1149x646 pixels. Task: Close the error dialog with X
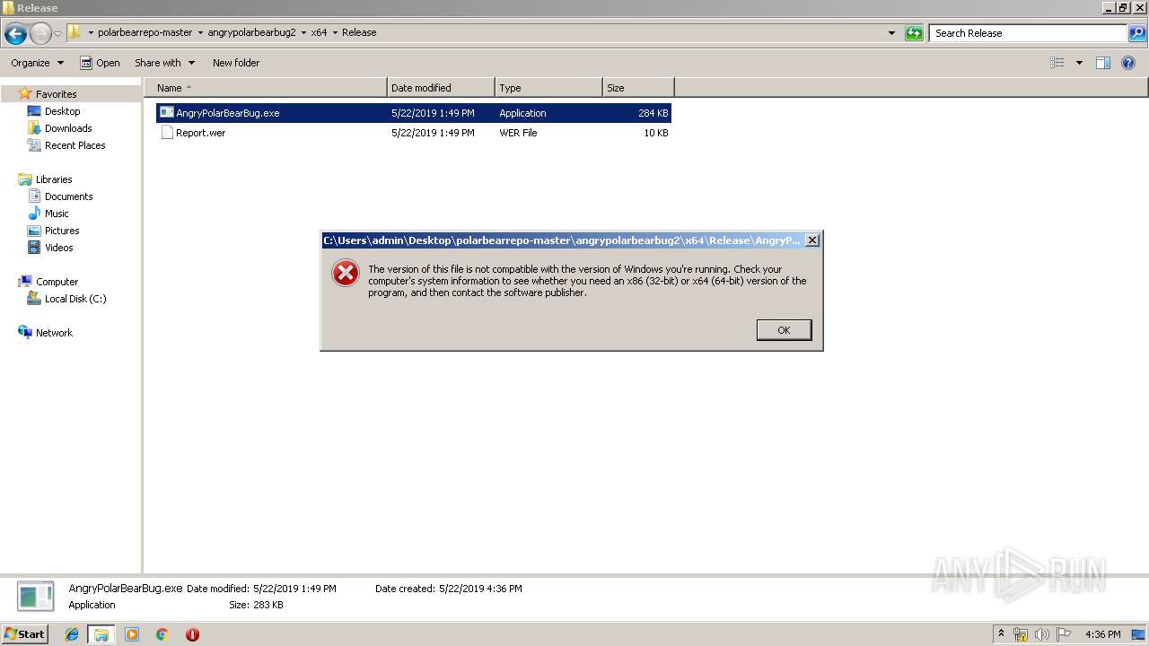point(811,240)
